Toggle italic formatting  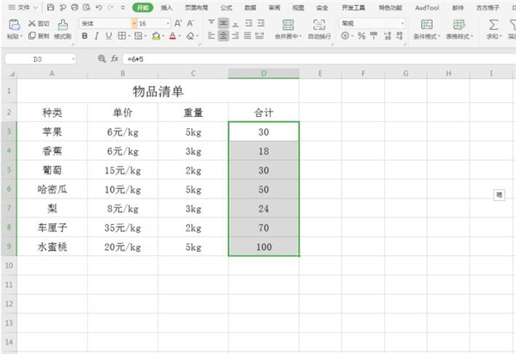[x=96, y=36]
